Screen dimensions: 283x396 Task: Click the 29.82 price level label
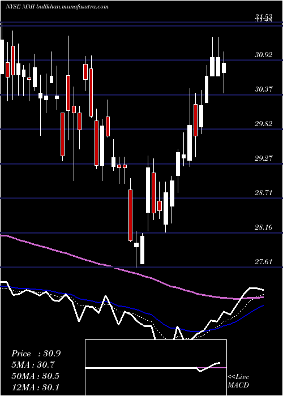(x=264, y=123)
